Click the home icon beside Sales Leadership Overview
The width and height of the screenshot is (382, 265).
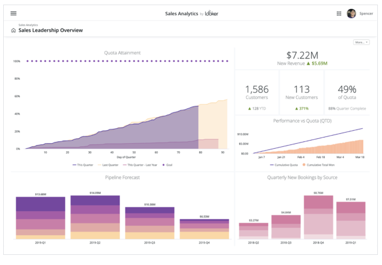point(13,31)
